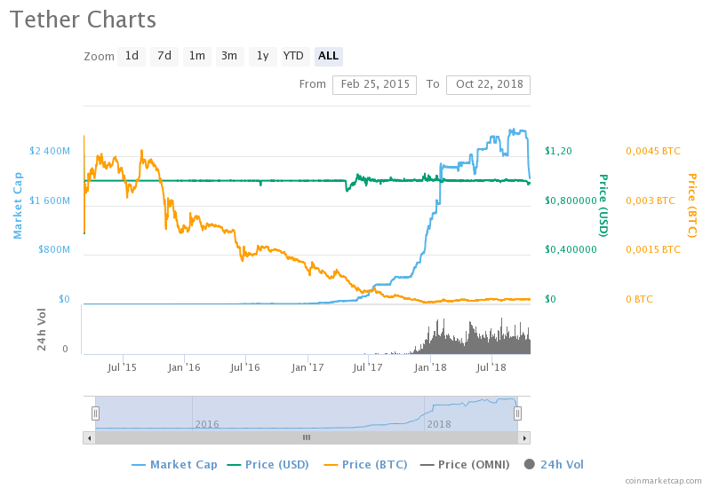Click the 0,0015 BTC axis label
The width and height of the screenshot is (711, 488).
(653, 249)
